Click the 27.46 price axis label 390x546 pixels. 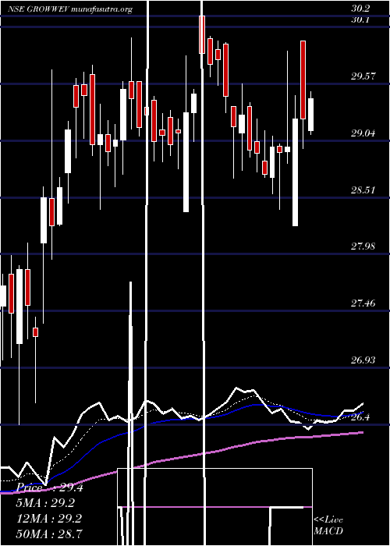coord(363,303)
